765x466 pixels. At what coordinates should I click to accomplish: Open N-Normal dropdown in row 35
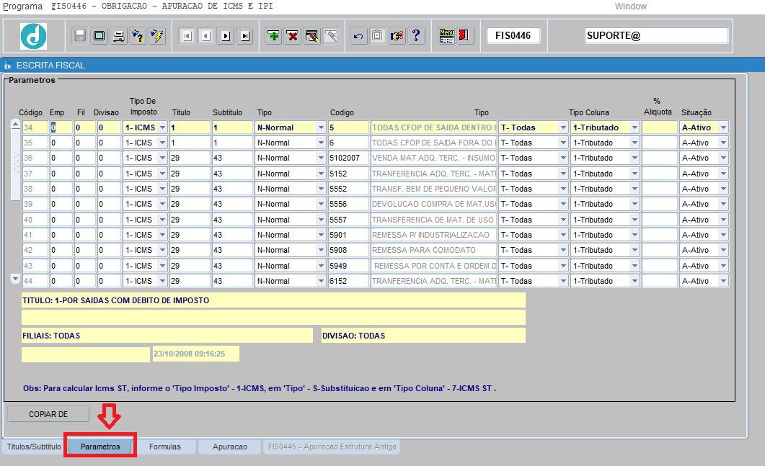coord(321,143)
